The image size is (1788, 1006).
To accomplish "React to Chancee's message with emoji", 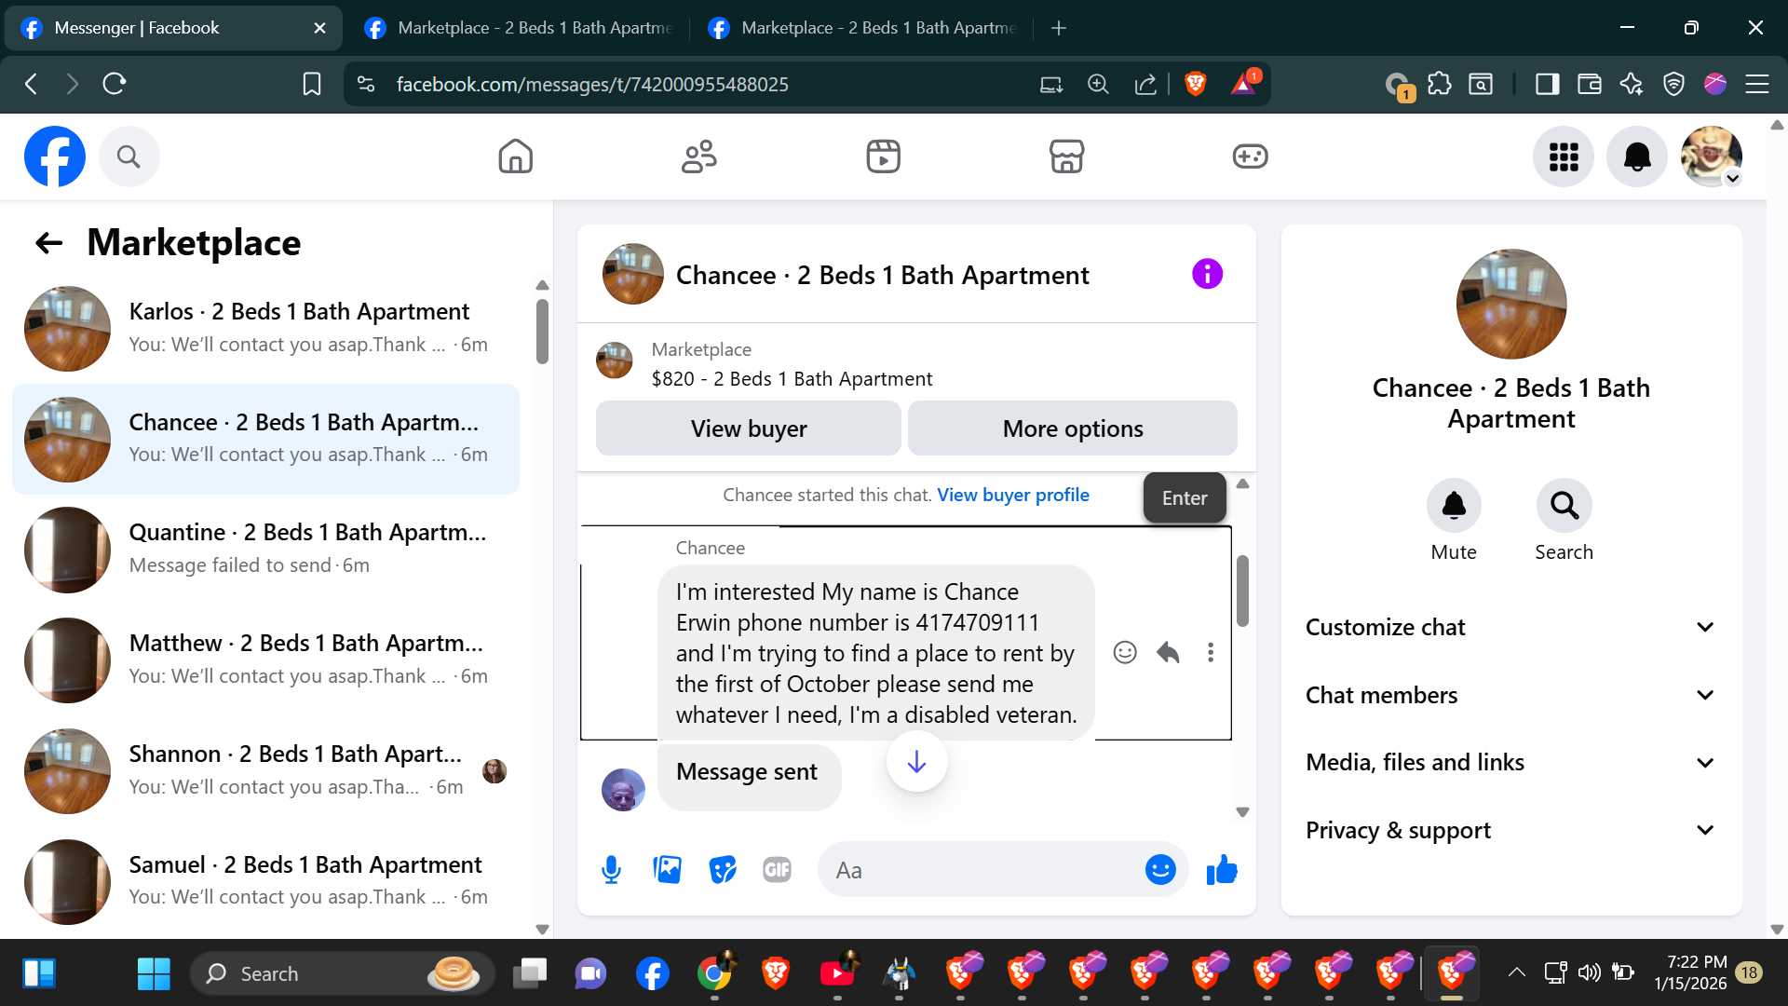I will [x=1125, y=652].
